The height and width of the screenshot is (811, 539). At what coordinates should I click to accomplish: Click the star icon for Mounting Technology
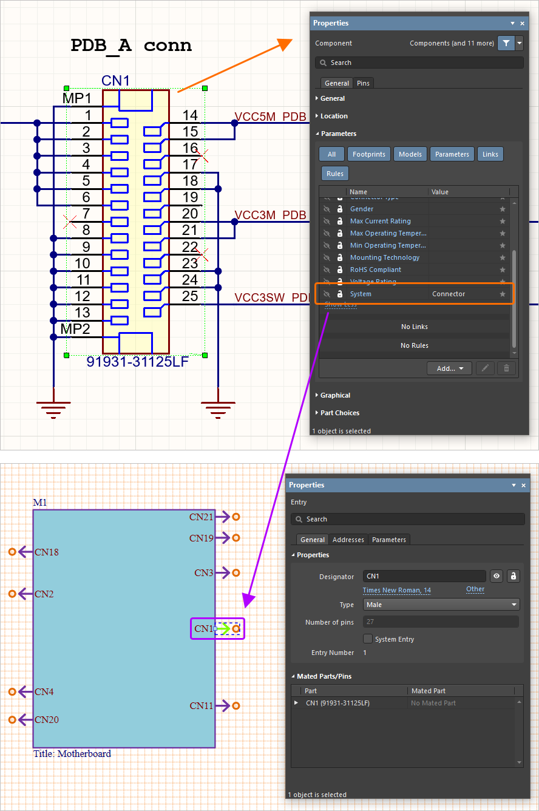tap(503, 257)
